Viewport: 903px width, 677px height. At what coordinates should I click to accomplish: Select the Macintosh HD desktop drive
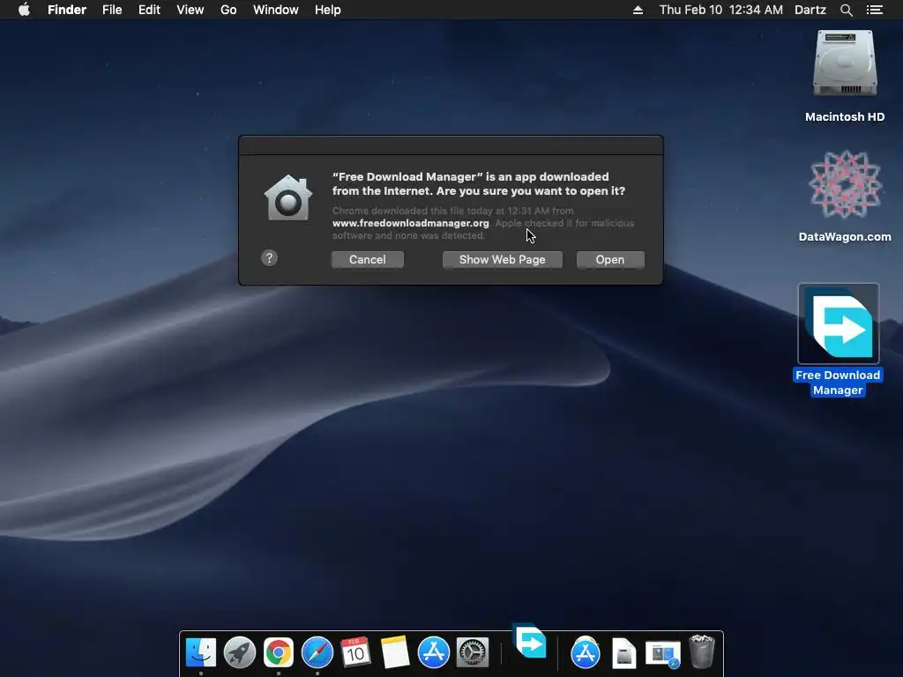click(x=844, y=63)
